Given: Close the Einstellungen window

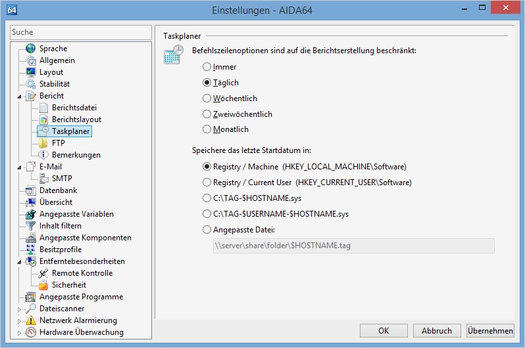Looking at the screenshot, I should [505, 8].
